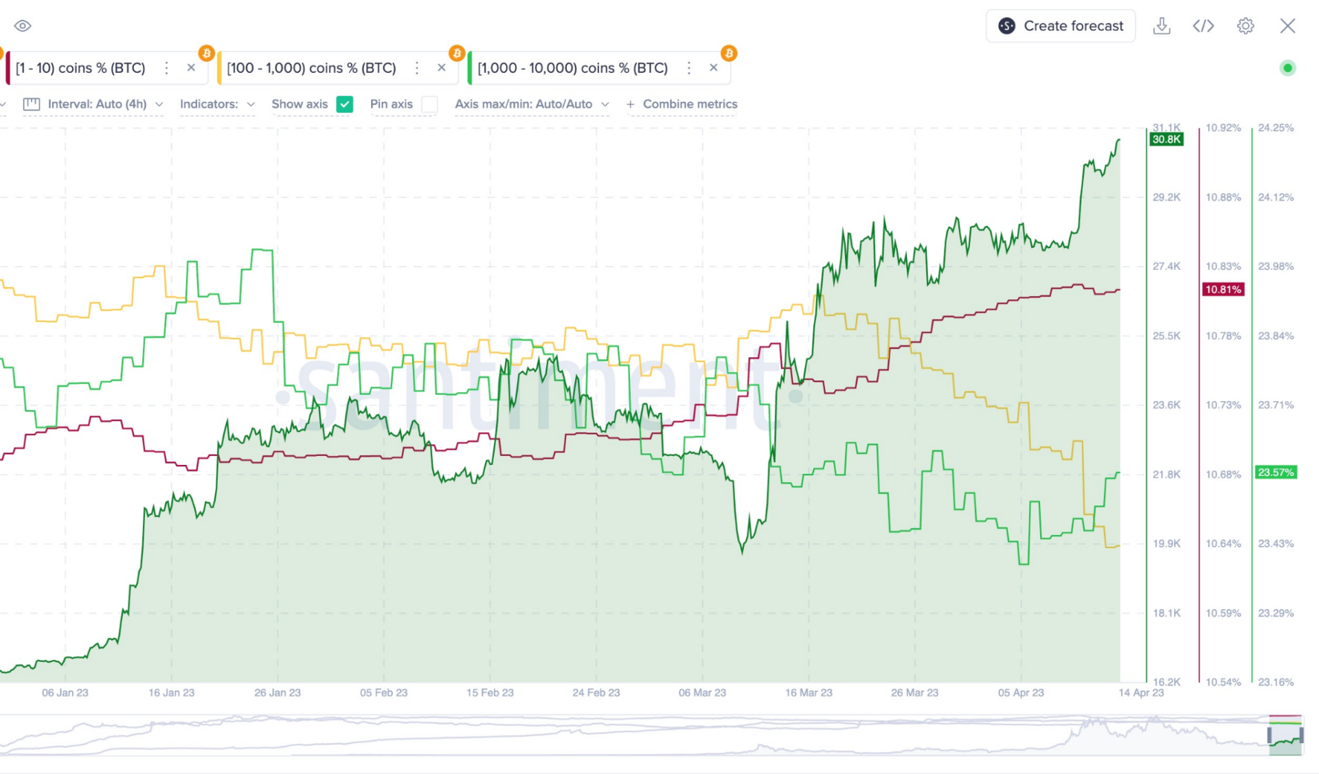The height and width of the screenshot is (774, 1319).
Task: Click the Bitcoin badge on [1,000 - 10,000] coins metric
Action: click(729, 52)
